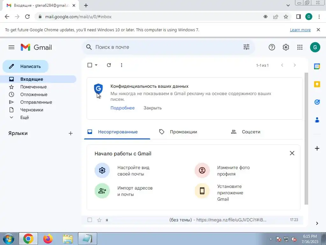The image size is (326, 245).
Task: Open Gmail settings gear icon
Action: [286, 47]
